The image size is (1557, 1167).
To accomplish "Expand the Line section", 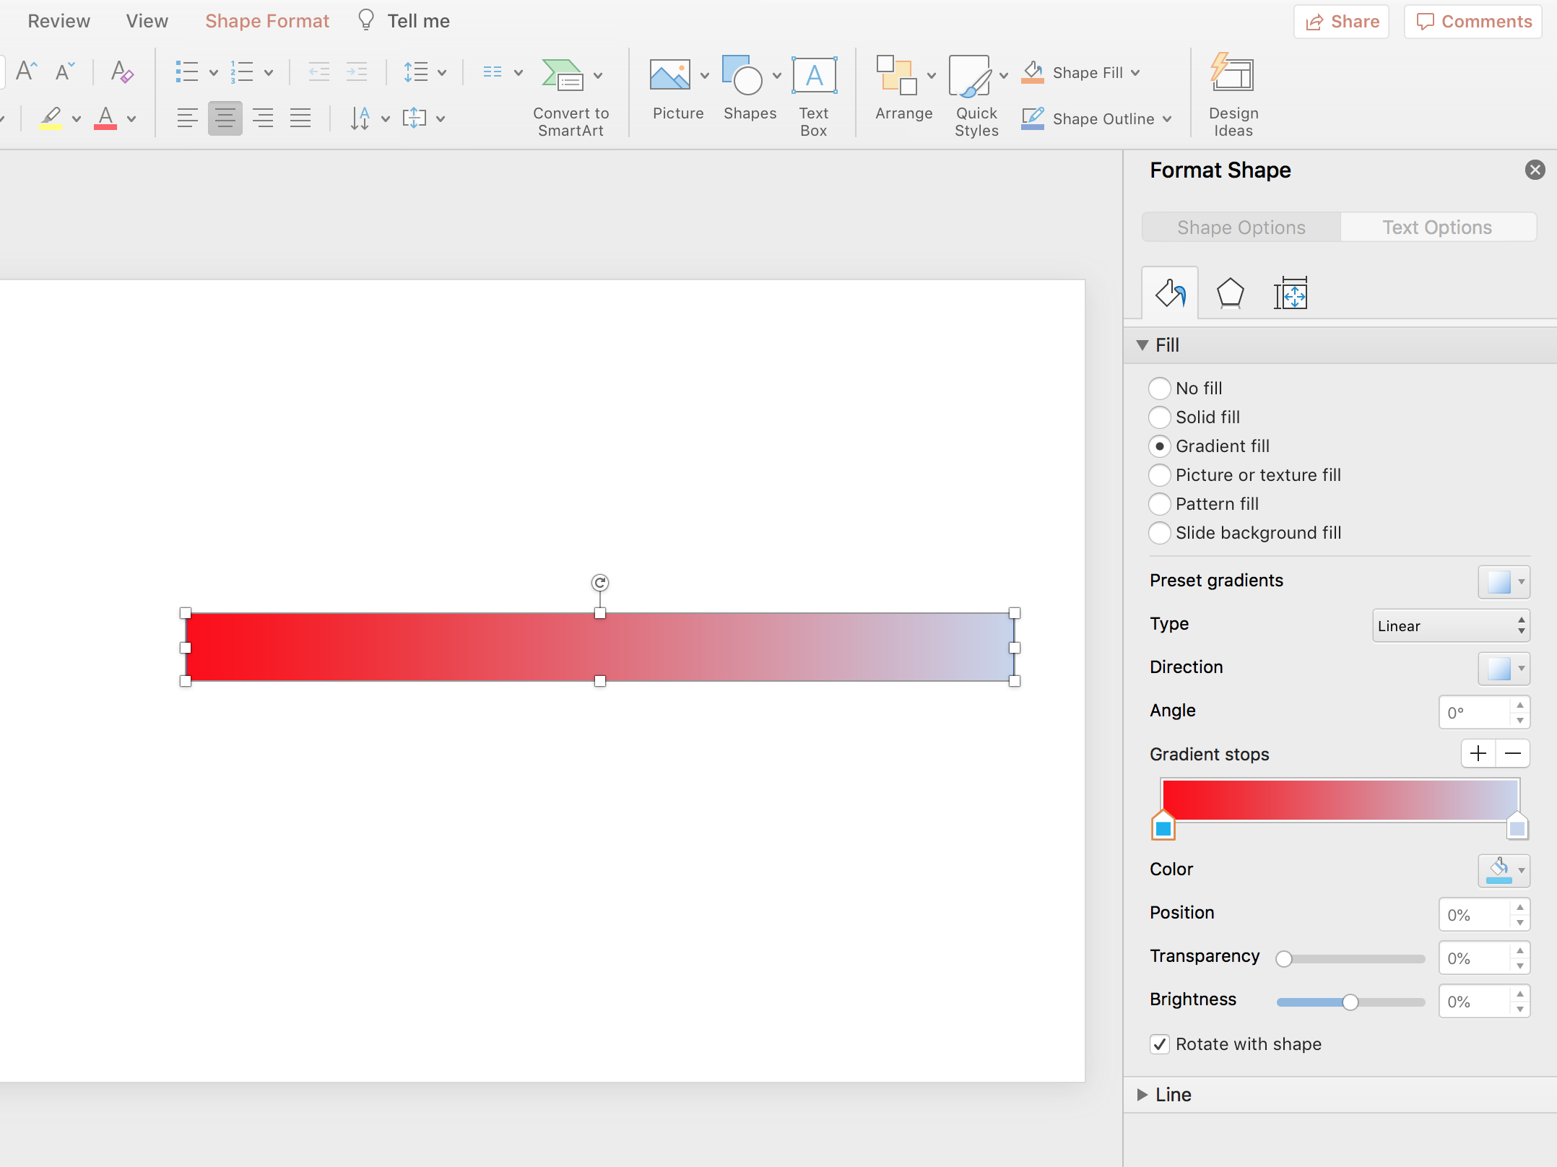I will [x=1142, y=1095].
